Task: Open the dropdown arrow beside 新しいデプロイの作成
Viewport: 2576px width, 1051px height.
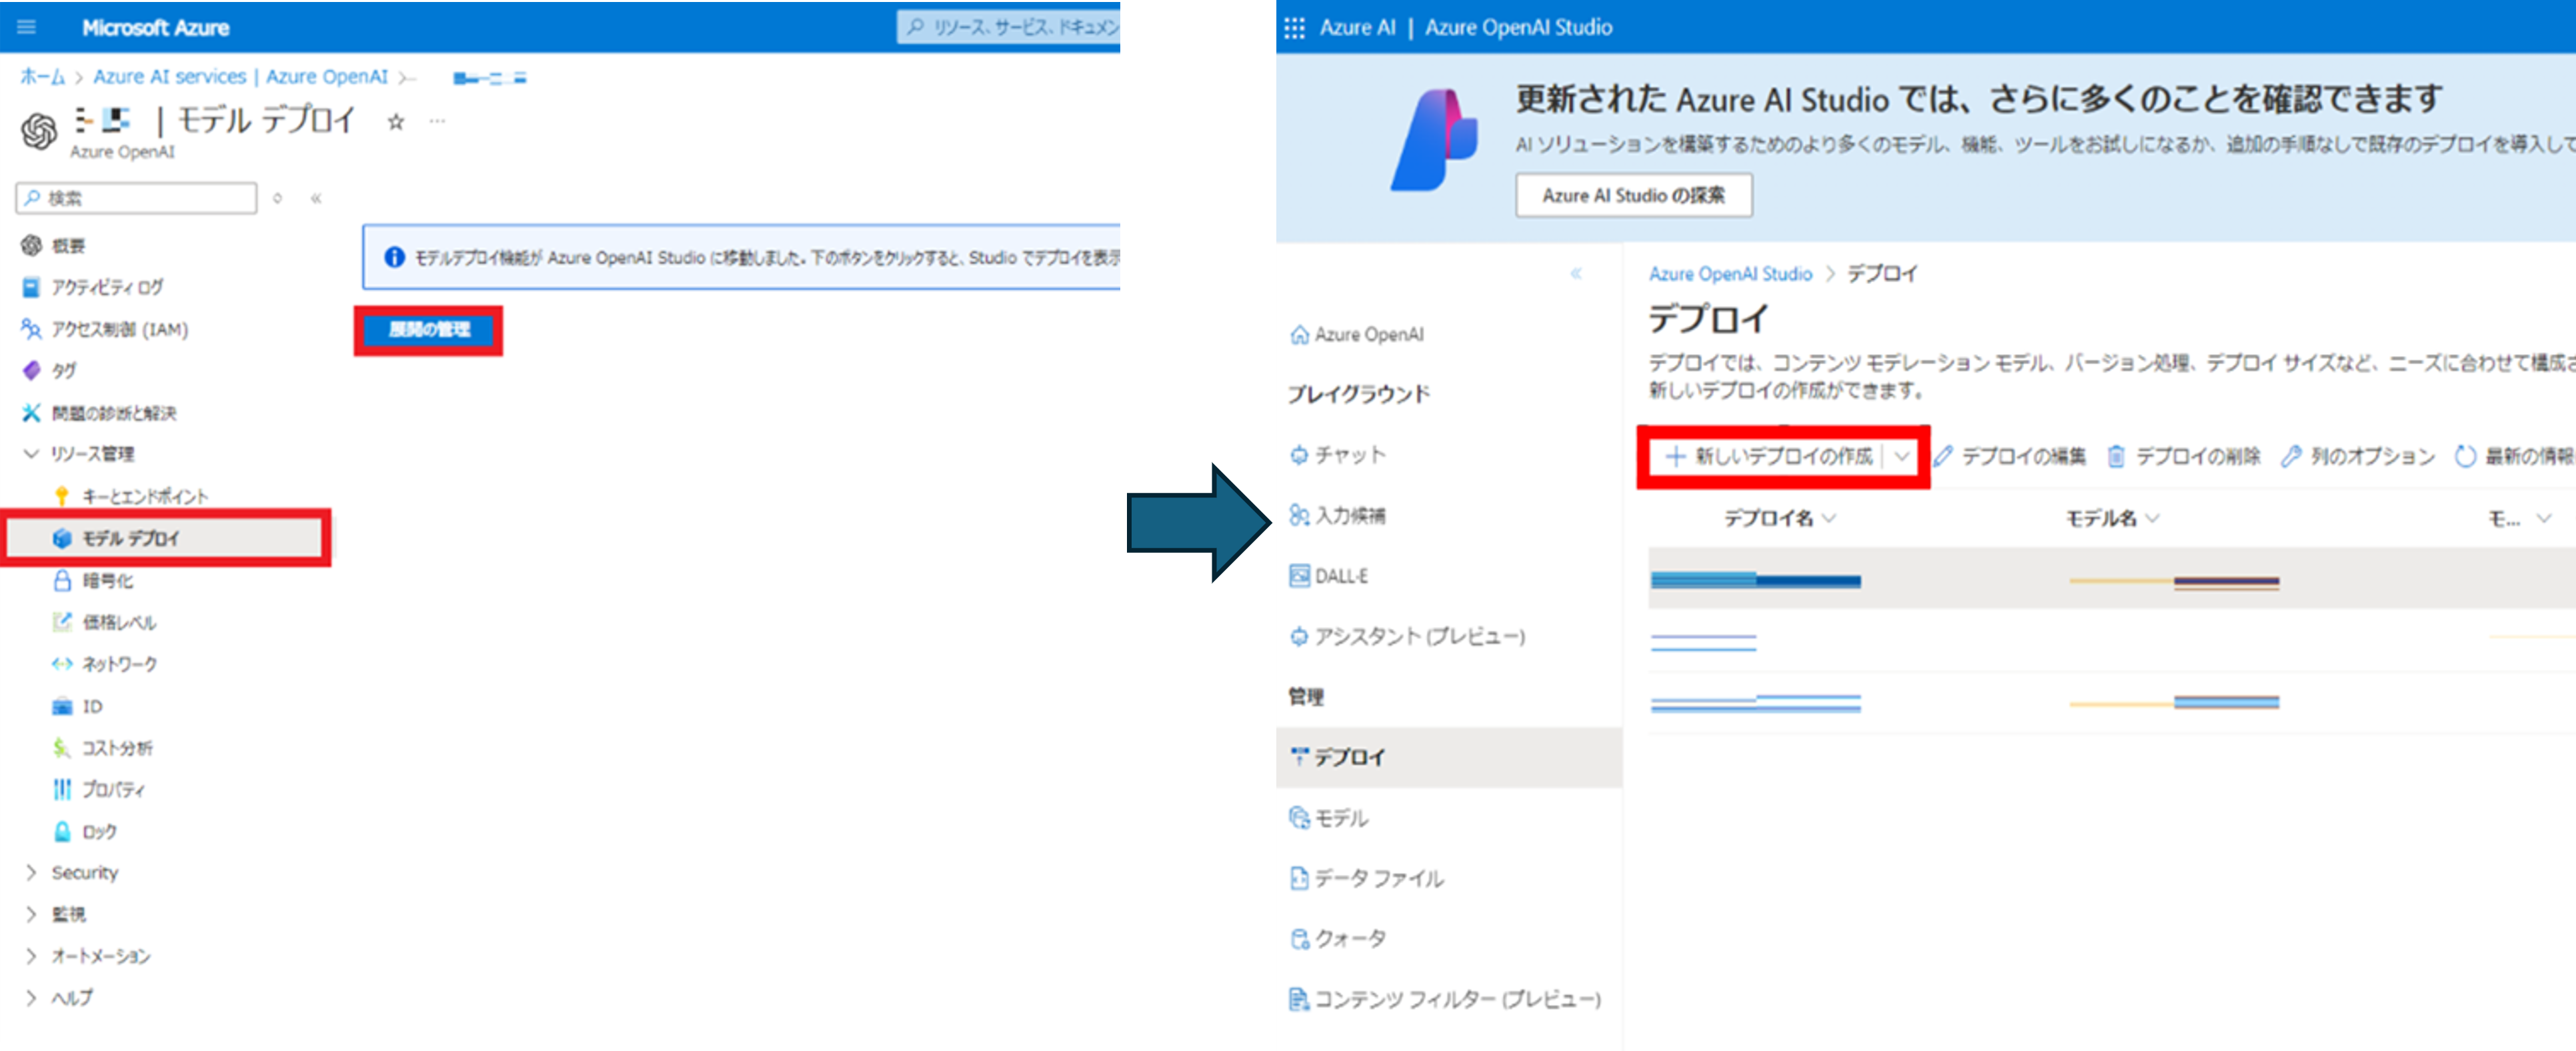Action: tap(1901, 456)
